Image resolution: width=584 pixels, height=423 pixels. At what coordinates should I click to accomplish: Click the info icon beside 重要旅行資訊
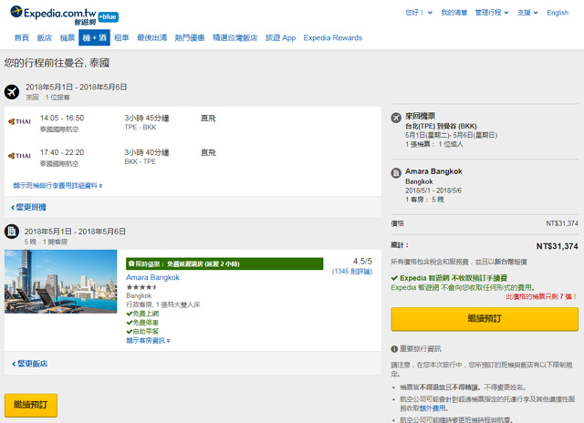pos(394,349)
